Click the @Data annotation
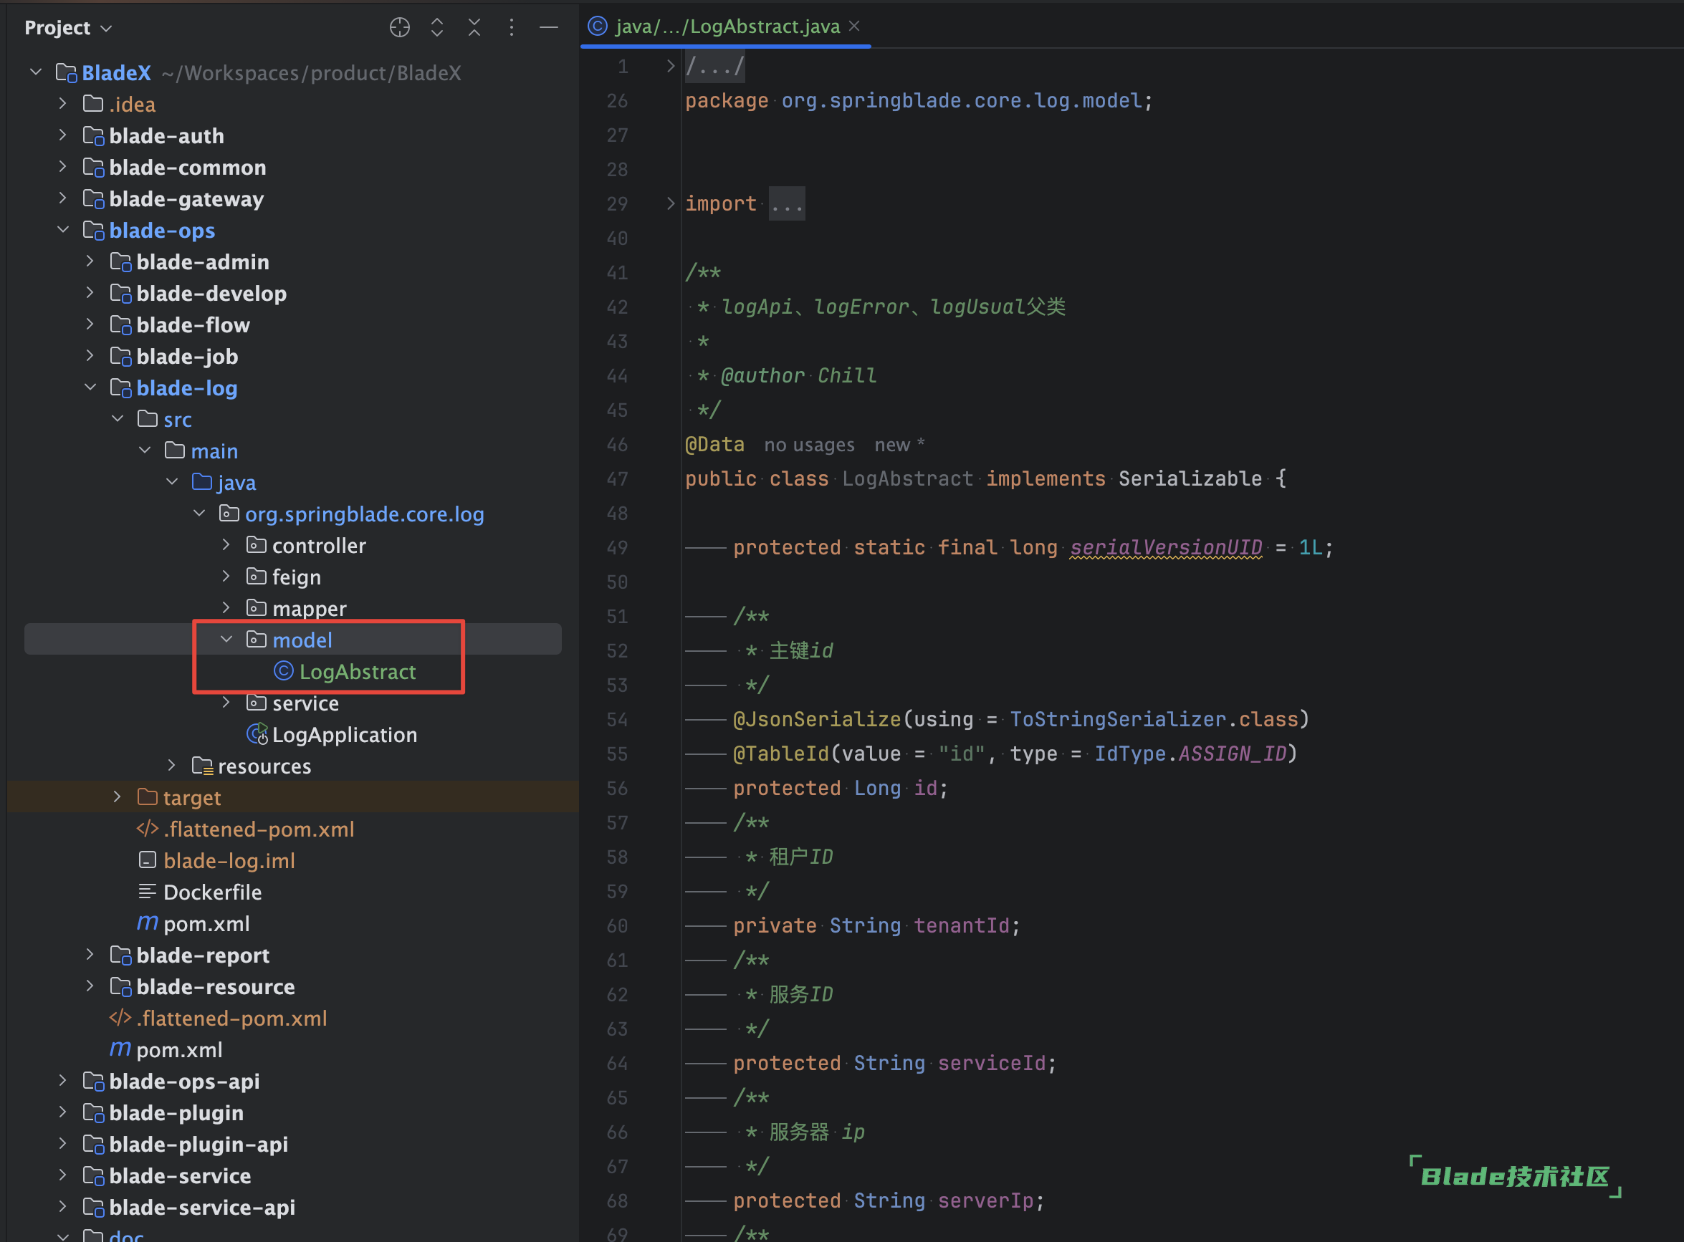This screenshot has height=1242, width=1684. [714, 444]
